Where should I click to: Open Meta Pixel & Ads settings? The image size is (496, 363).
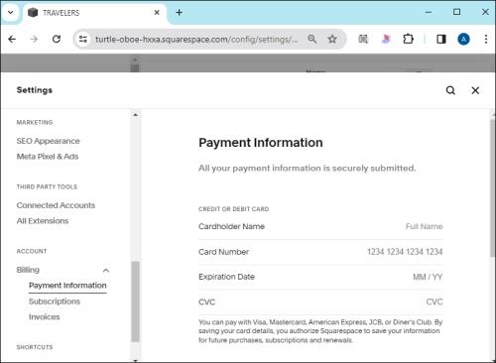tap(48, 157)
